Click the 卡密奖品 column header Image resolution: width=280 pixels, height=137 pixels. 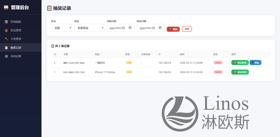click(x=145, y=54)
